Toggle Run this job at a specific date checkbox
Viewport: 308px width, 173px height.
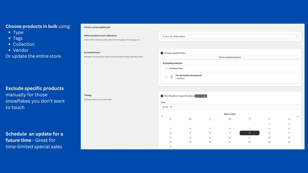coord(162,96)
